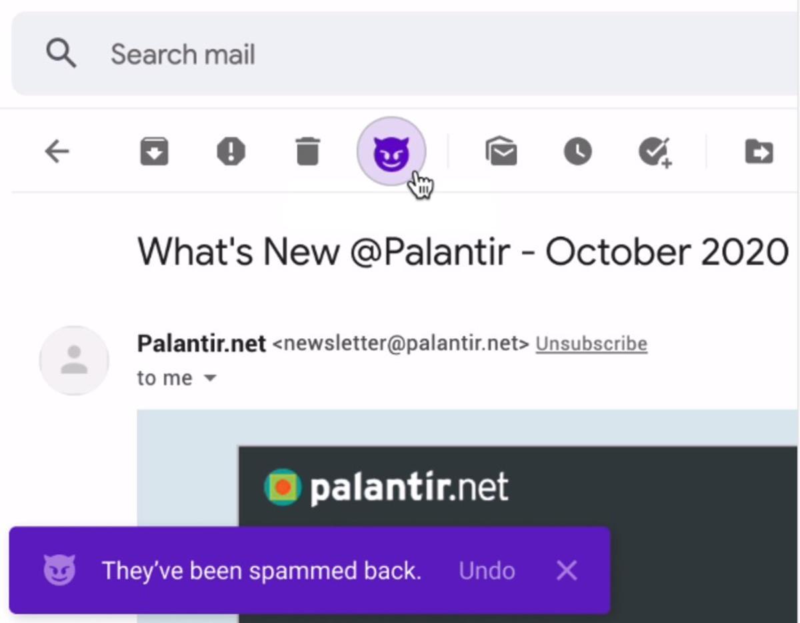This screenshot has height=623, width=800.
Task: Report this email as spam
Action: (231, 152)
